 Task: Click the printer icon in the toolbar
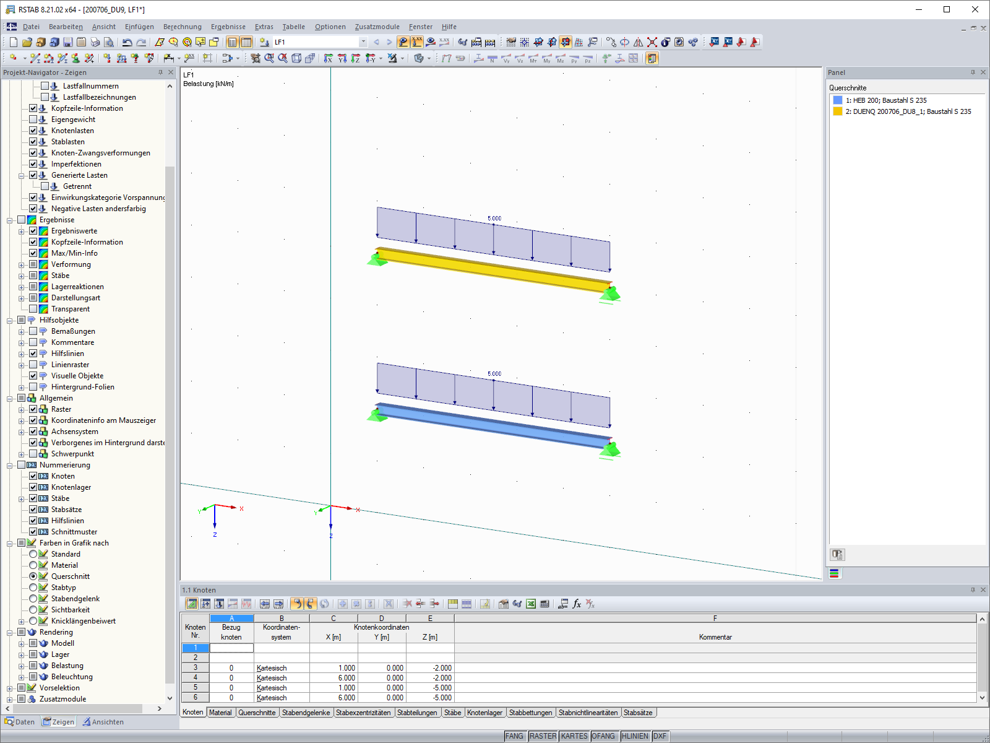[x=95, y=42]
